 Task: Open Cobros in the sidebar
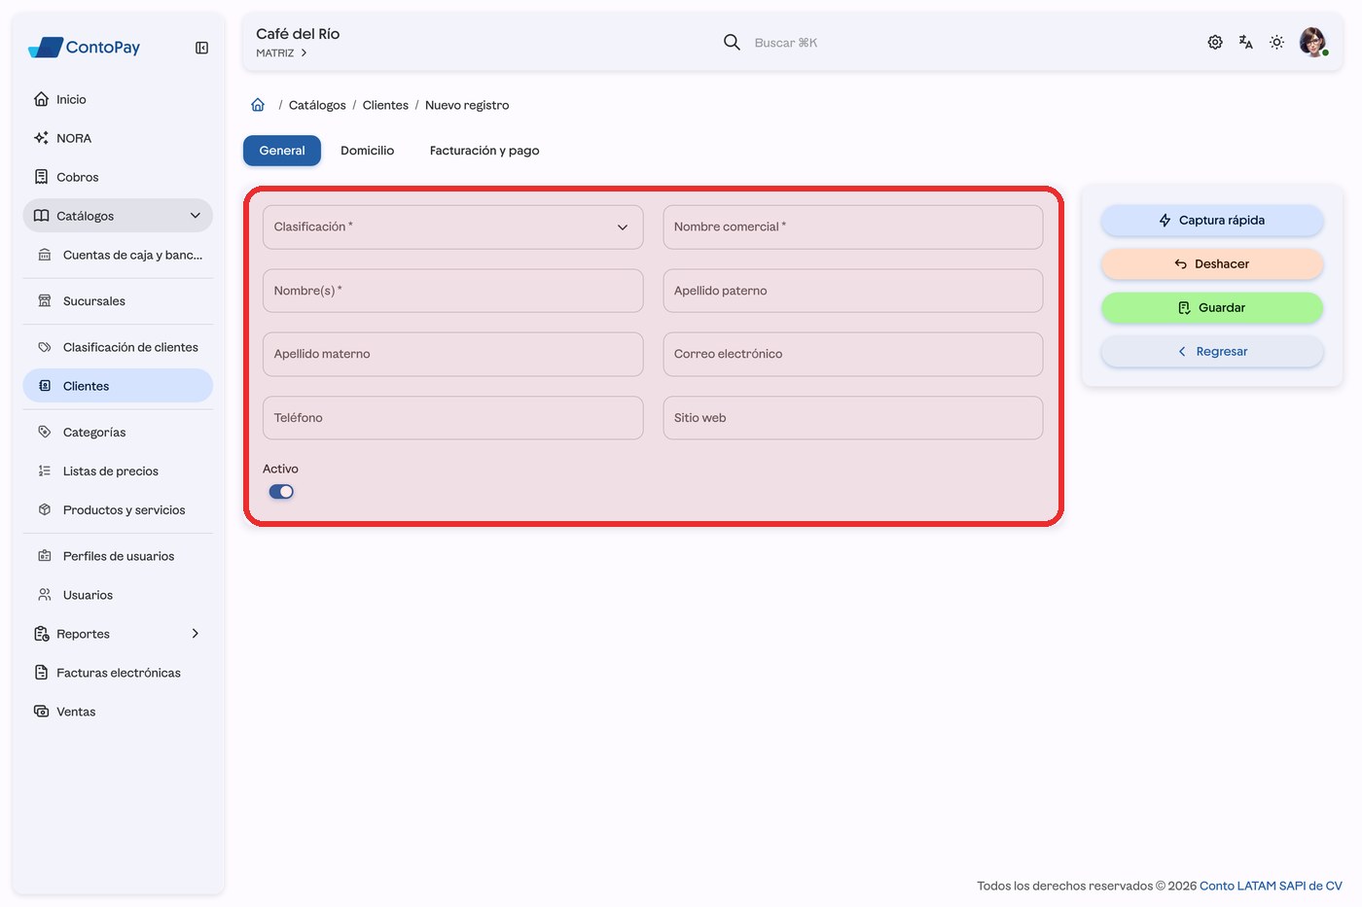click(x=118, y=177)
